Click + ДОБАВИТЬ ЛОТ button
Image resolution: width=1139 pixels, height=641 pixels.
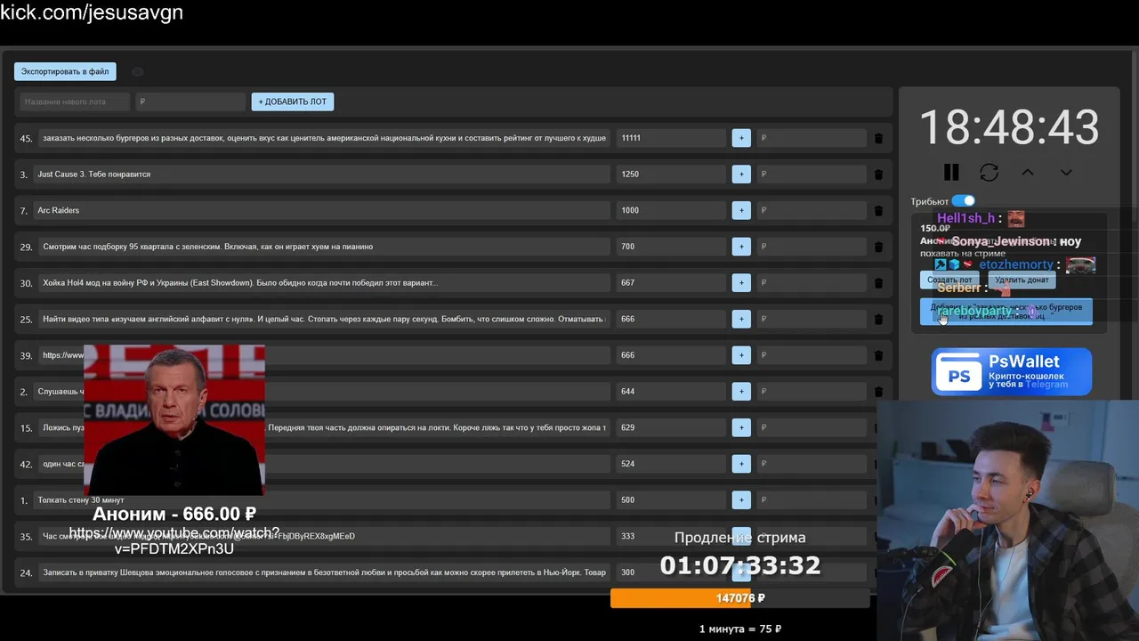pos(292,101)
